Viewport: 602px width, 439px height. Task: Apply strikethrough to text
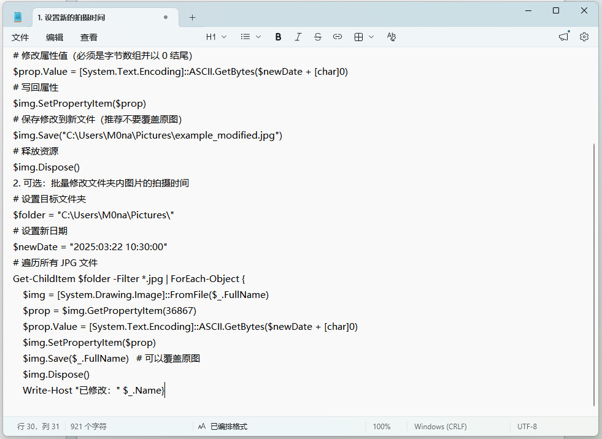click(317, 37)
